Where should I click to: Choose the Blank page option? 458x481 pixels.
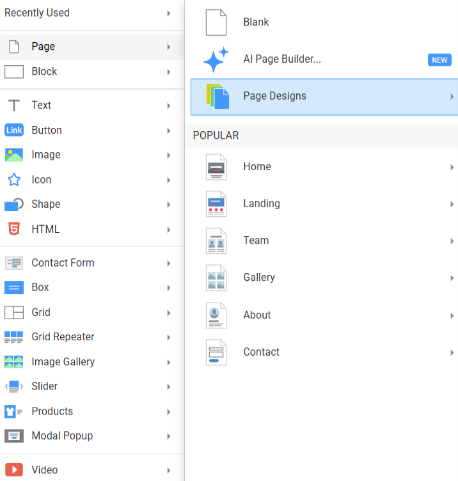click(x=256, y=22)
